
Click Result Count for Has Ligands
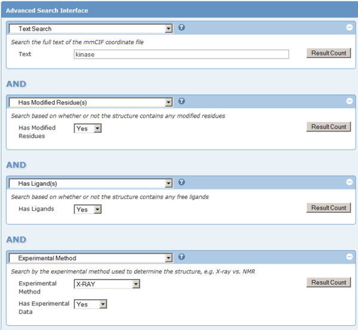tap(329, 208)
